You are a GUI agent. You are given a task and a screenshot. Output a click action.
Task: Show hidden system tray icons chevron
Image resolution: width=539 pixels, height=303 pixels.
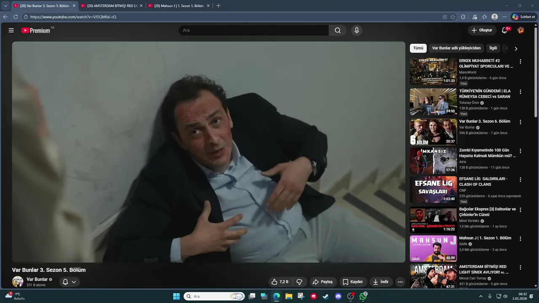(481, 296)
